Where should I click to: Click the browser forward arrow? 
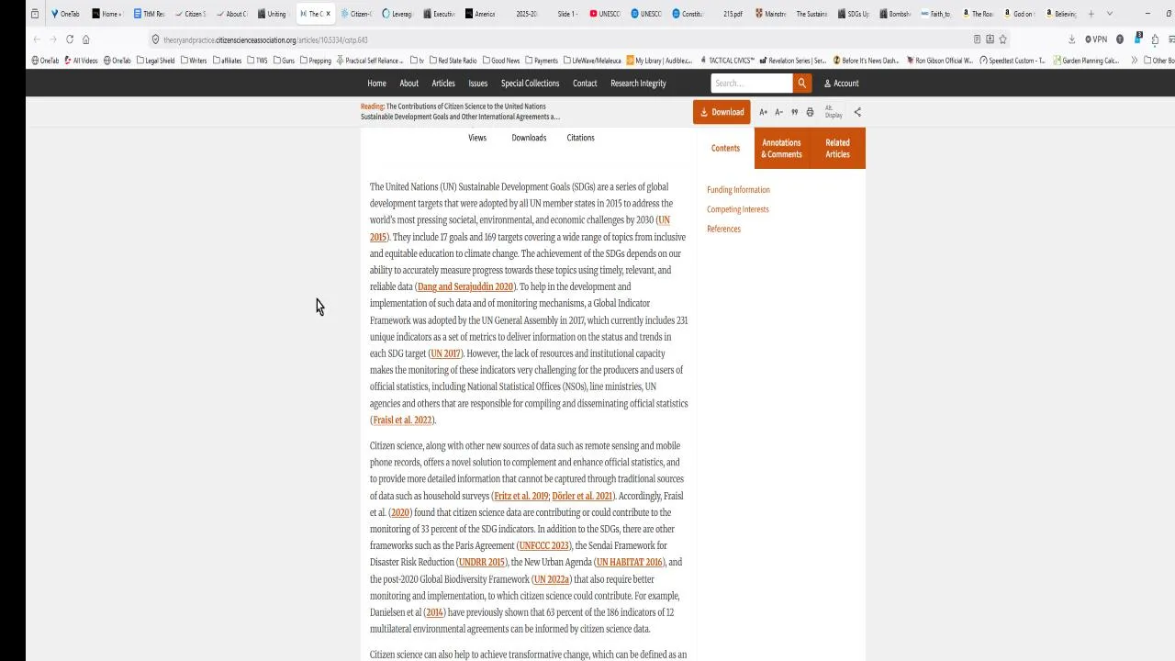(x=52, y=39)
